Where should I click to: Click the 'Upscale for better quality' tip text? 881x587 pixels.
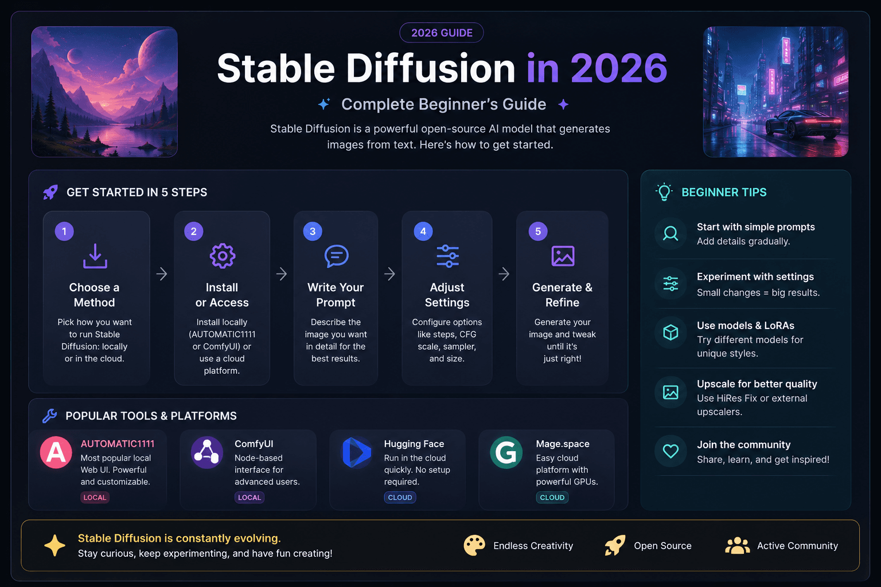757,384
